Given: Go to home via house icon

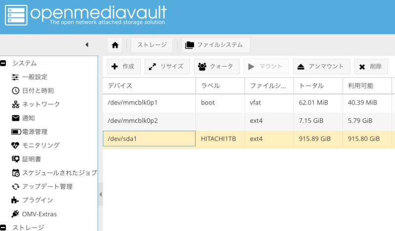Looking at the screenshot, I should 115,45.
